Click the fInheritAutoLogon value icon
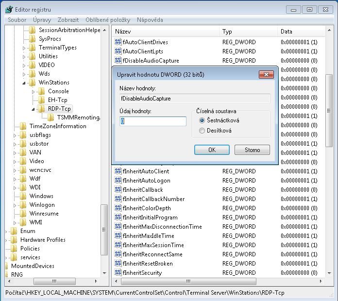Image resolution: width=338 pixels, height=301 pixels. pyautogui.click(x=118, y=181)
